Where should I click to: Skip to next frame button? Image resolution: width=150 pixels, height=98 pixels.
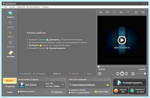126,74
